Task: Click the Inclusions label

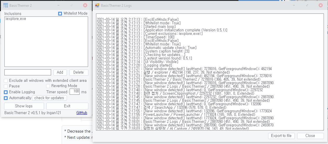Action: point(13,13)
